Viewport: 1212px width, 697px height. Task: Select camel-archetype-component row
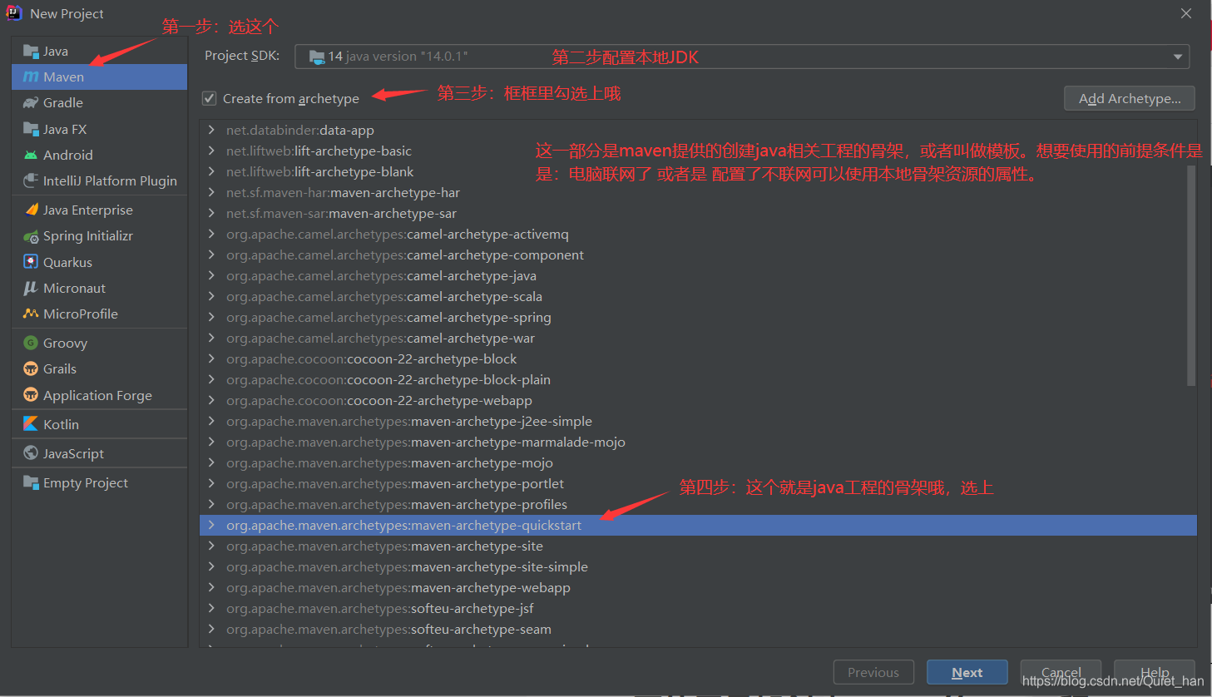pyautogui.click(x=698, y=255)
